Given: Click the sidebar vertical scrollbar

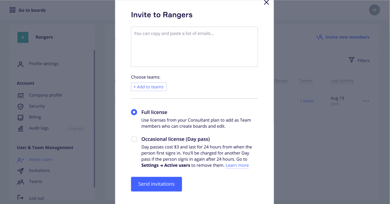Looking at the screenshot, I should click(x=94, y=119).
